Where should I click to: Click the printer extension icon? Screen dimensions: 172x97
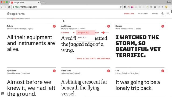click(159, 7)
